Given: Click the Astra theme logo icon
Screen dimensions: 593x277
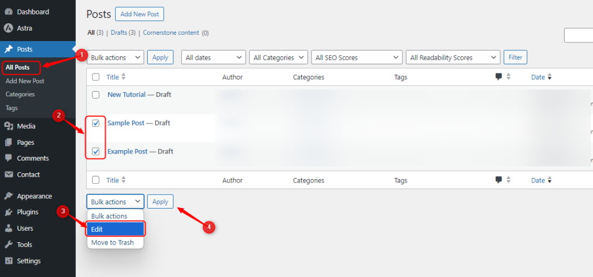Looking at the screenshot, I should click(x=8, y=28).
